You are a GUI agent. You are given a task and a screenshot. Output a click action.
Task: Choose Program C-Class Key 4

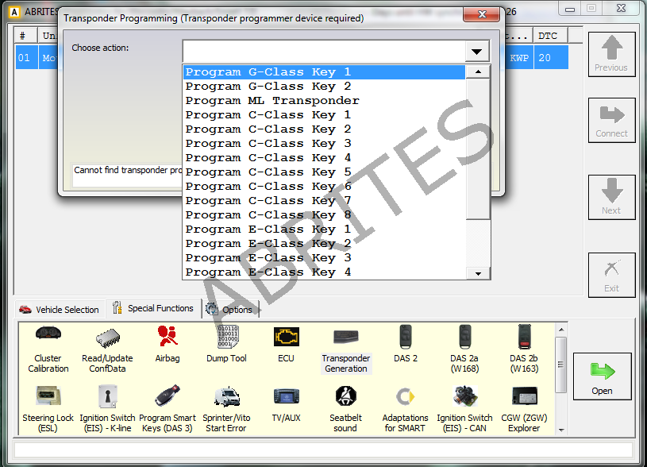point(325,158)
